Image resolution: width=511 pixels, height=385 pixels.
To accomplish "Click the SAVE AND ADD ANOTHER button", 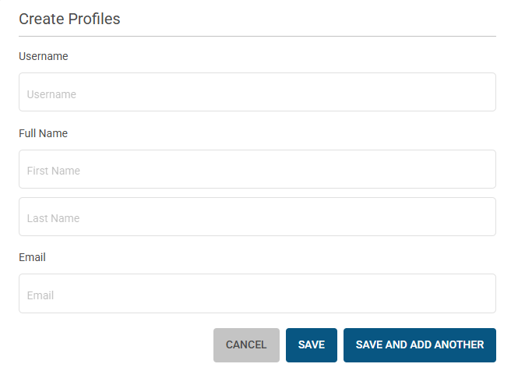I will pyautogui.click(x=420, y=345).
